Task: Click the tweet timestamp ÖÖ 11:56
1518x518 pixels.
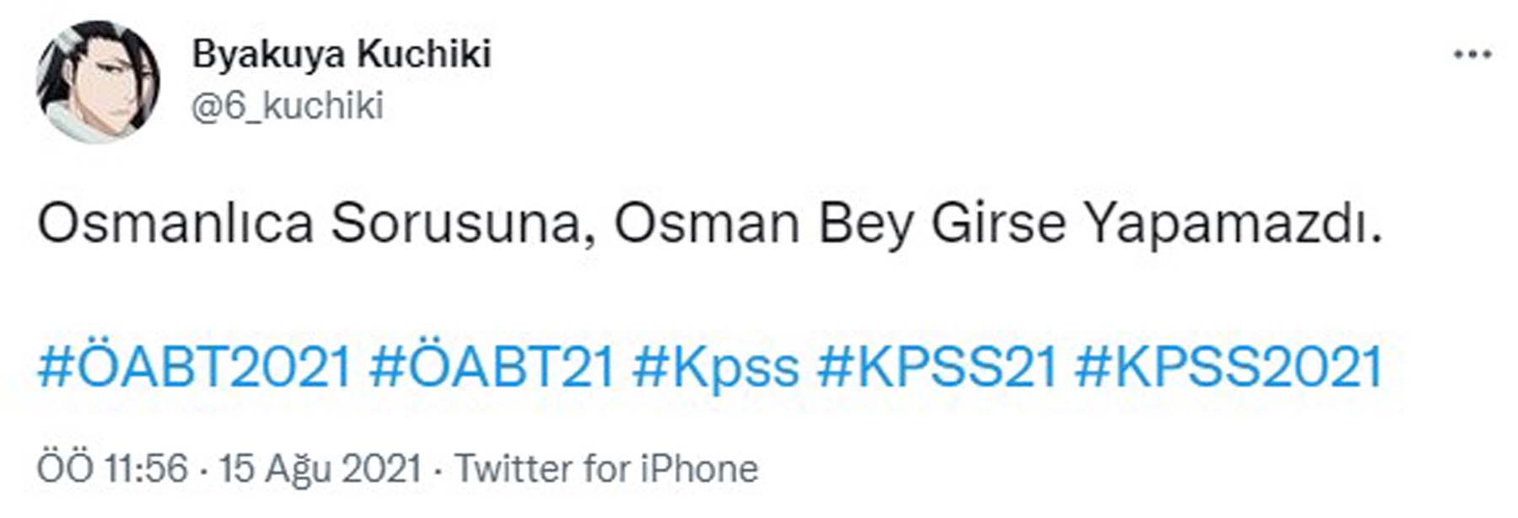Action: click(x=110, y=467)
